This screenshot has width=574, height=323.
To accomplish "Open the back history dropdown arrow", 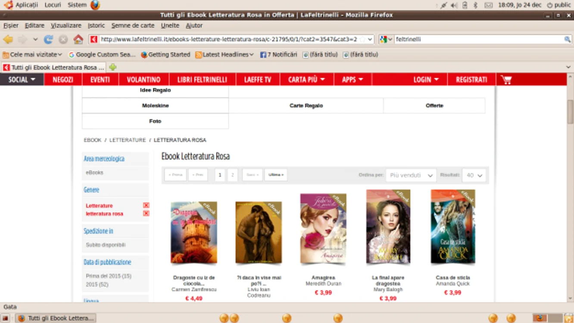I will [35, 39].
